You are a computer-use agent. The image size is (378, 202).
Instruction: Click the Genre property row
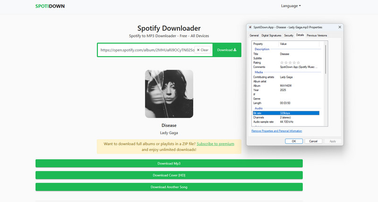(286, 99)
